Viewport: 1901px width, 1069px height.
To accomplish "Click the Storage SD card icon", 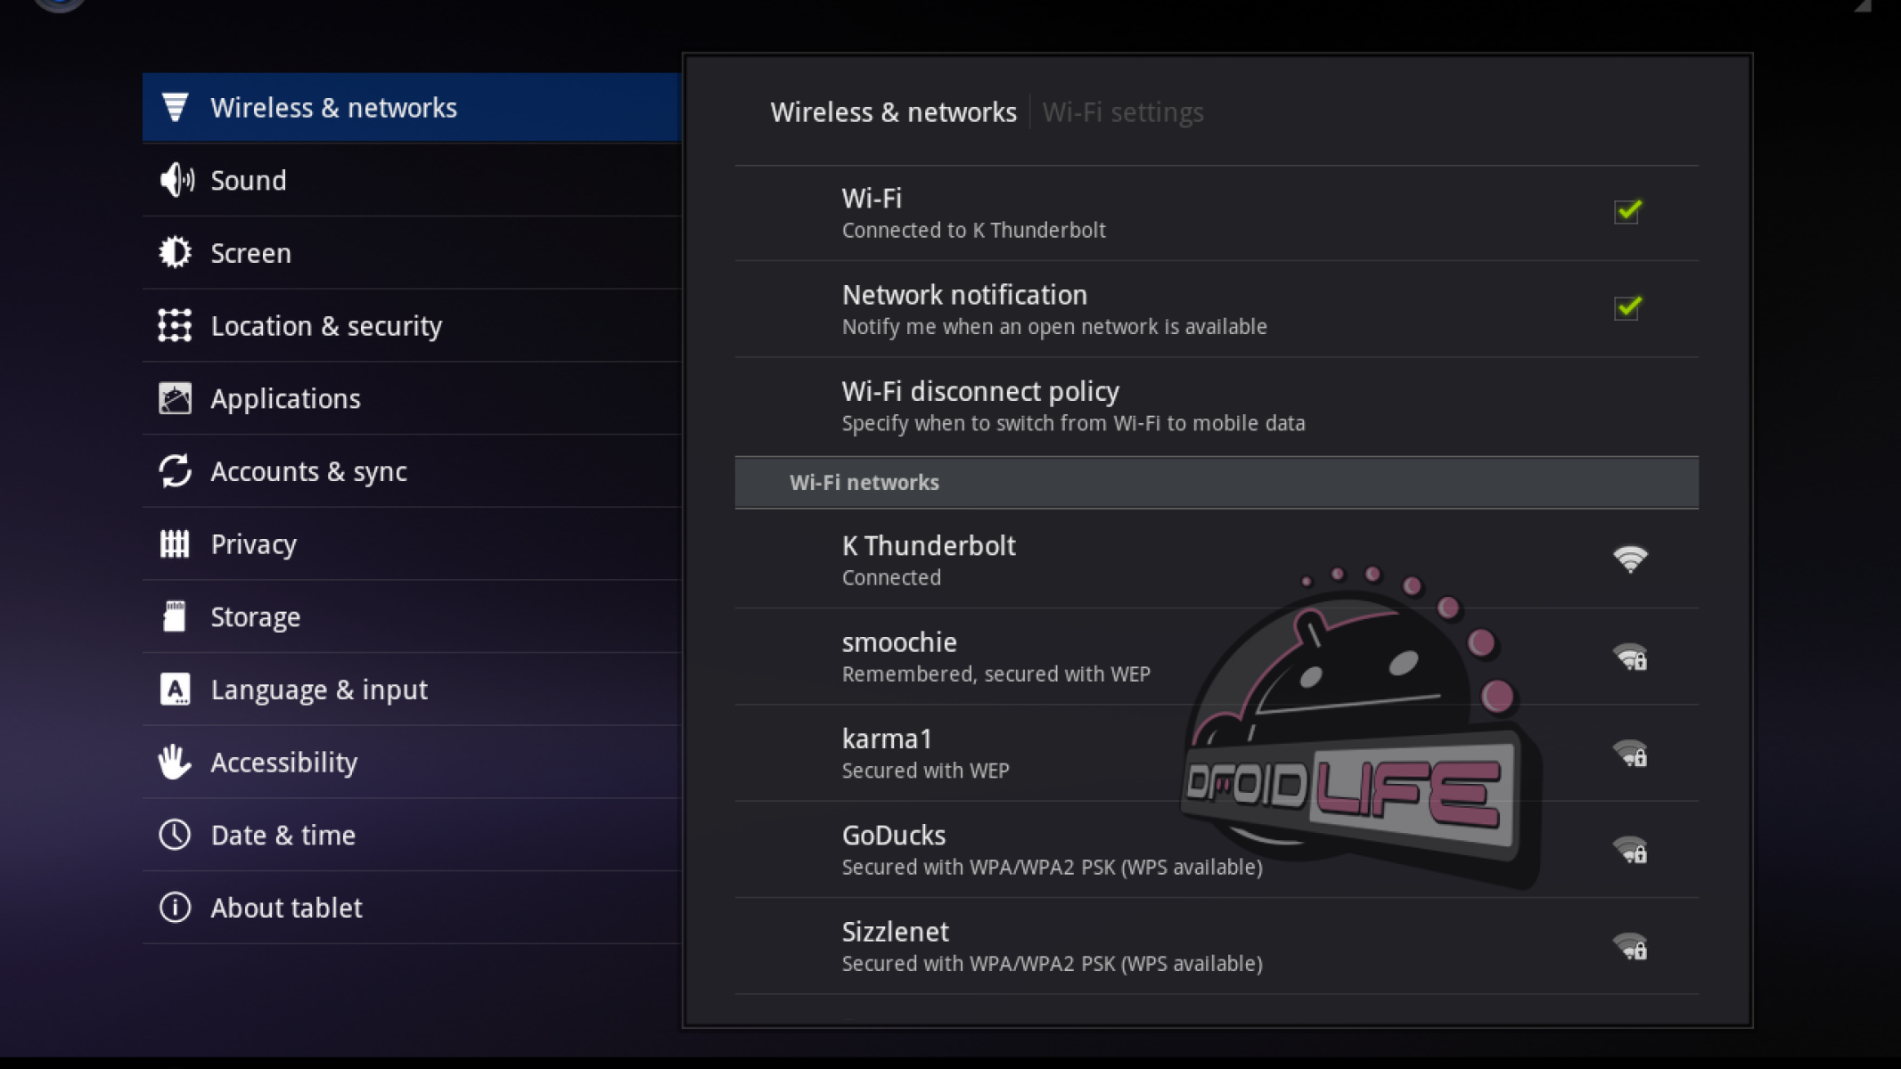I will point(175,616).
